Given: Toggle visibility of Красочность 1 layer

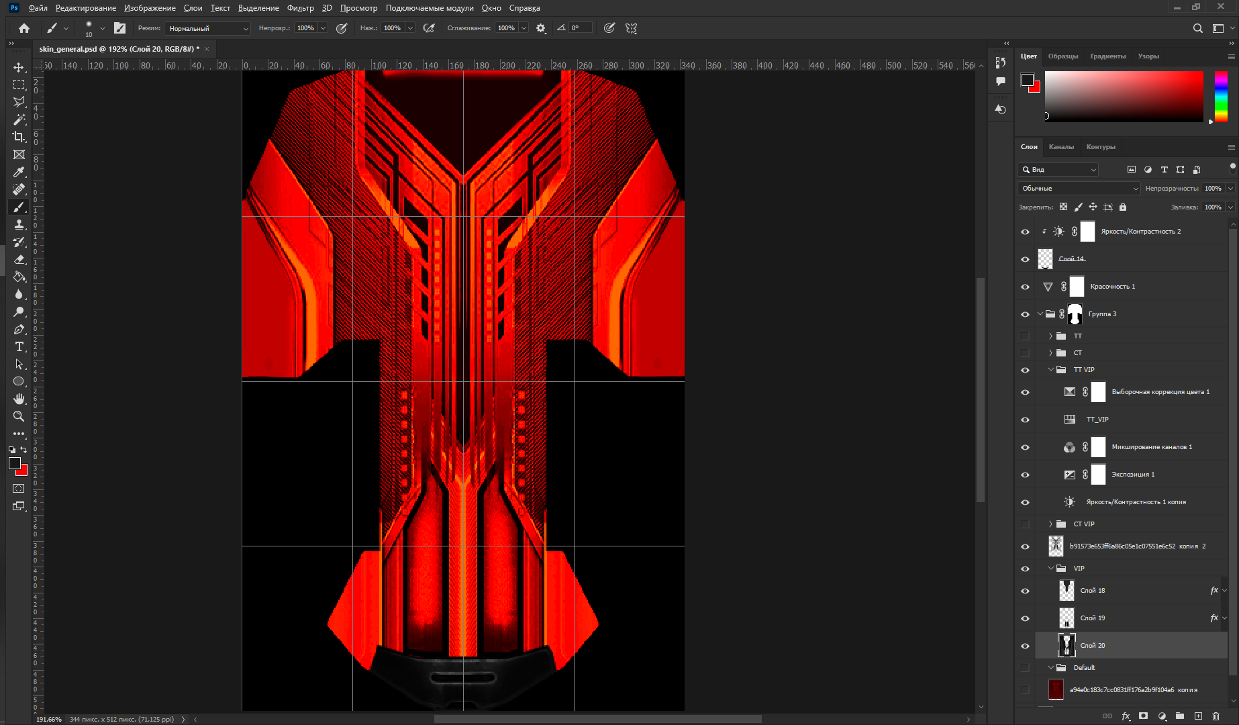Looking at the screenshot, I should coord(1025,287).
